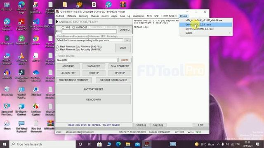Open the Microsoft Edge desktop shortcut

coord(21,7)
